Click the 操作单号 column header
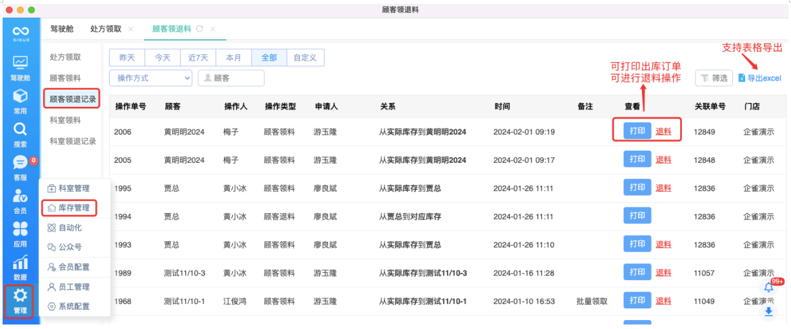The width and height of the screenshot is (791, 329). 130,106
